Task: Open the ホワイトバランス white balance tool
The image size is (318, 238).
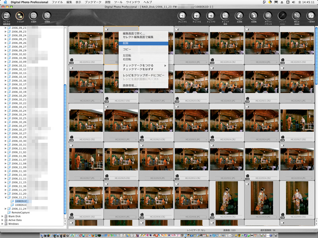Action: (268, 16)
